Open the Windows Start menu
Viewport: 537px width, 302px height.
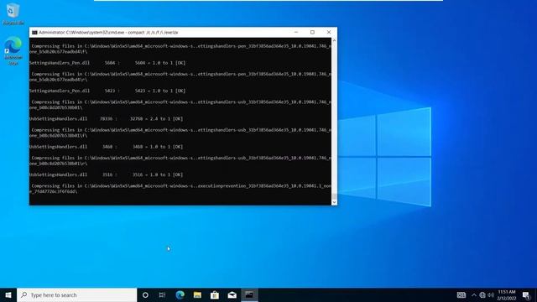(8, 294)
